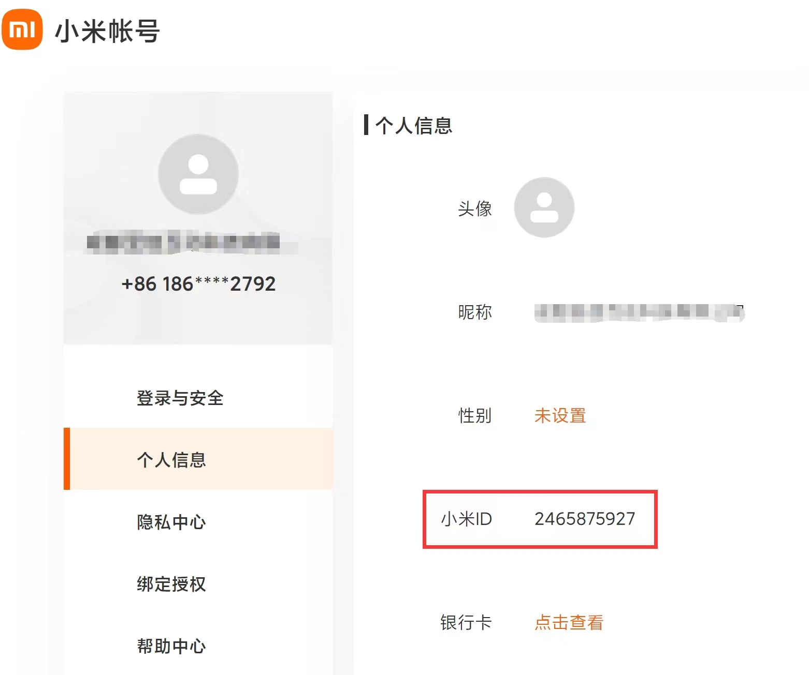The image size is (809, 675).
Task: Click the blurred username under sidebar avatar
Action: [183, 243]
